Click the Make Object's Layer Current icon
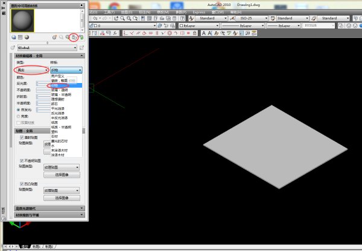 coord(159,25)
